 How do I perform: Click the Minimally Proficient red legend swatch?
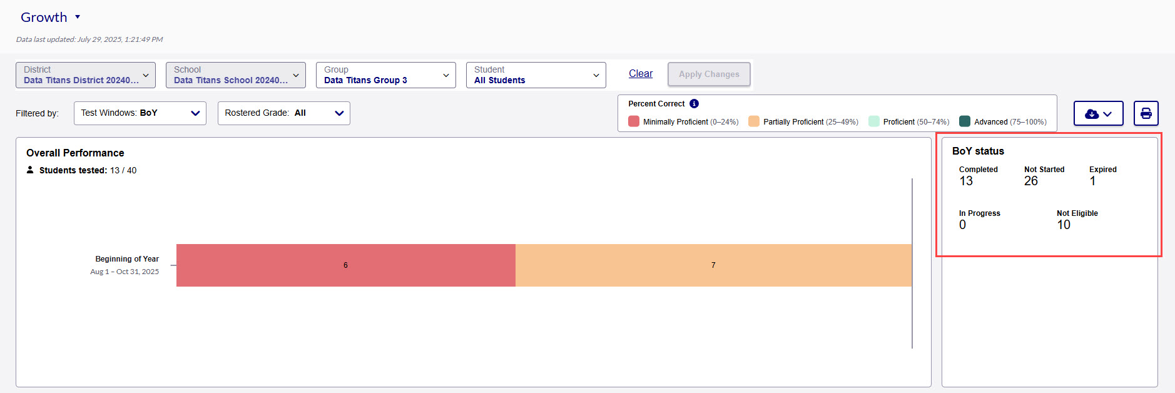[634, 121]
